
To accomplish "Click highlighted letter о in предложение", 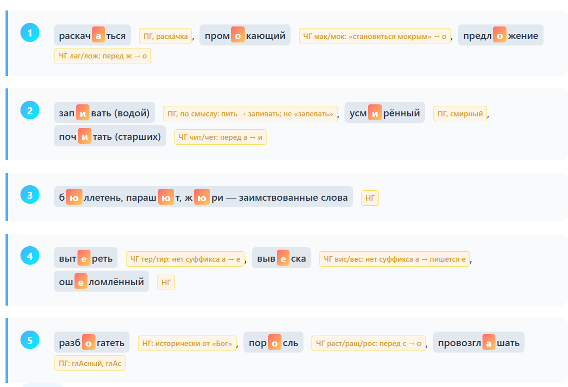I will tap(499, 35).
